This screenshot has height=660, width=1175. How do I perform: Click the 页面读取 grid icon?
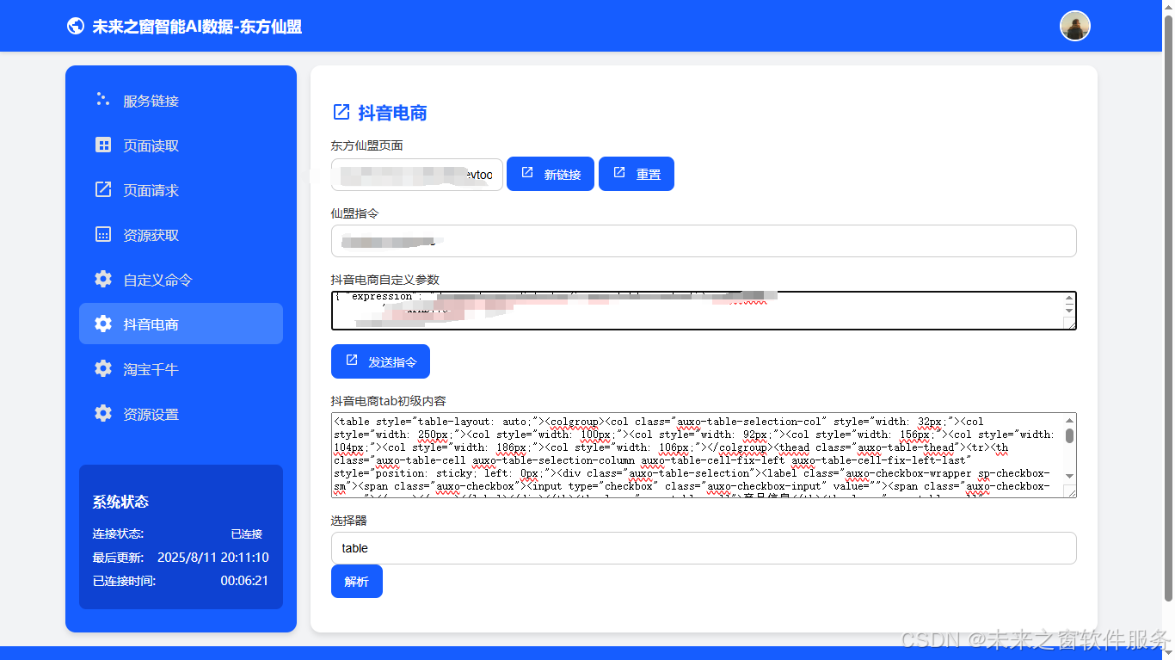pos(103,145)
